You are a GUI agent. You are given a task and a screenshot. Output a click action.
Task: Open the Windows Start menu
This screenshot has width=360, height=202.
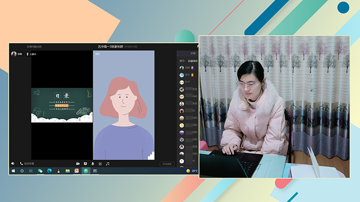13,171
